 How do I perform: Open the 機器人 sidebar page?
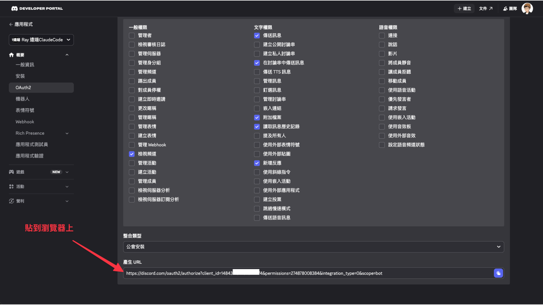[x=23, y=99]
